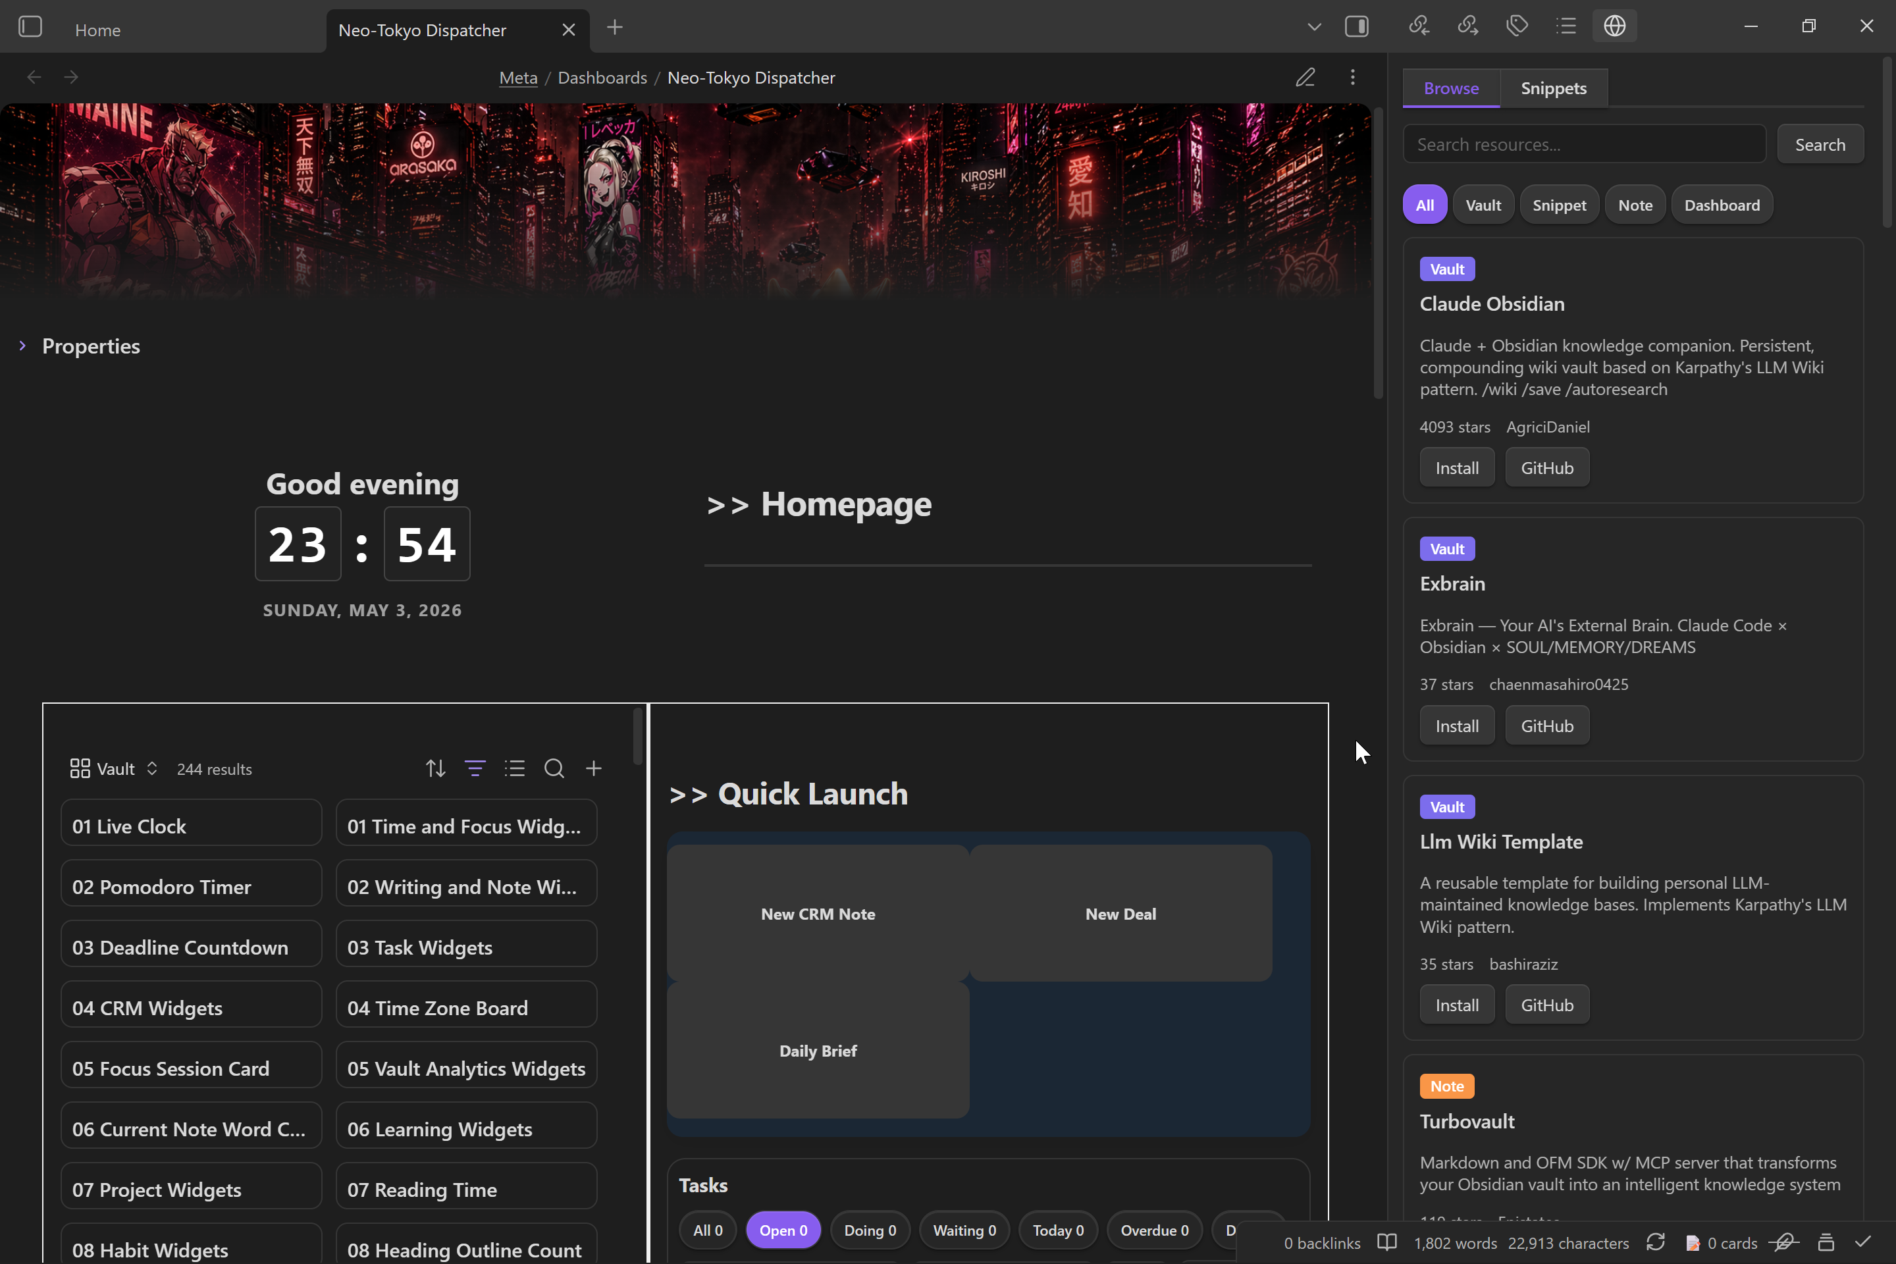
Task: Click the Search button for resources
Action: pos(1820,144)
